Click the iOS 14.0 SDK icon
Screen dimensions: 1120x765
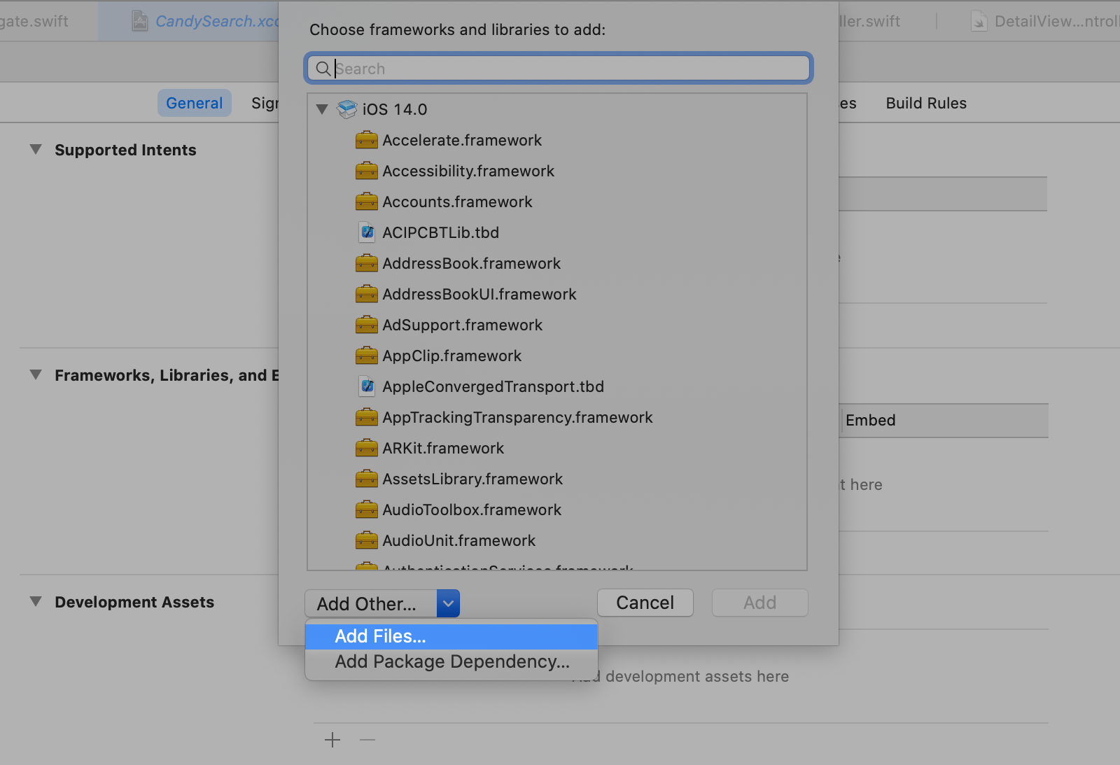tap(346, 109)
